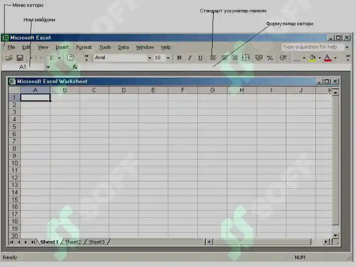The width and height of the screenshot is (356, 267).
Task: Click the horizontal scrollbar right arrow
Action: 326,242
